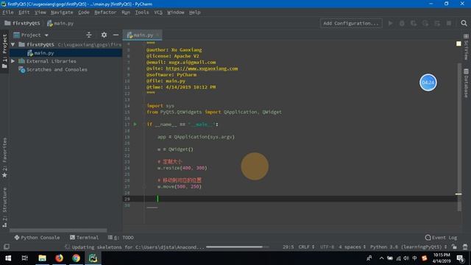Open the Python Console tool window
Screen dimensions: 471x265
click(38, 237)
